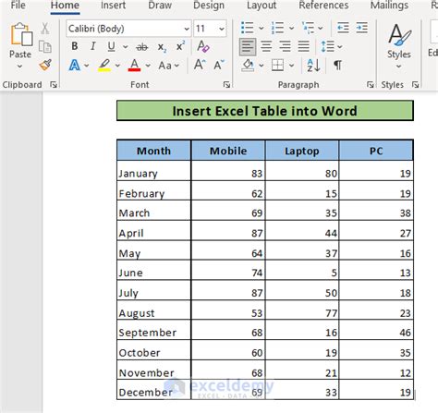This screenshot has height=413, width=438.
Task: Open the Clipboard pane launcher
Action: pos(54,84)
